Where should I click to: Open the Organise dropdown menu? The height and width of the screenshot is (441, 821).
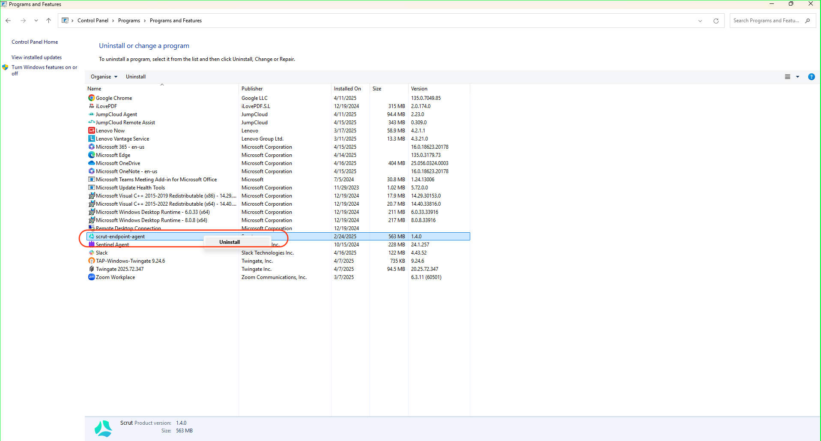tap(104, 77)
